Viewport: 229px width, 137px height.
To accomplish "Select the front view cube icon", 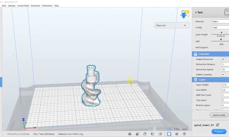I will [x=137, y=134].
